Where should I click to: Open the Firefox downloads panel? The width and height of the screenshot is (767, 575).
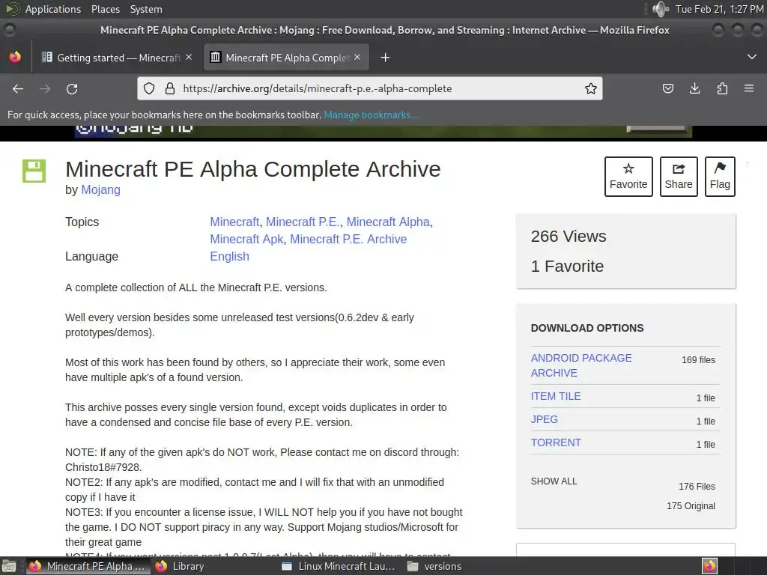(694, 88)
